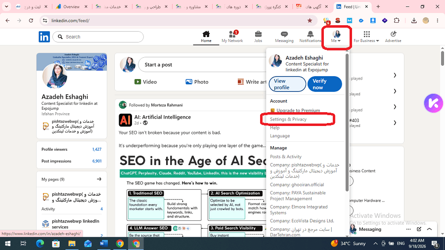Open the Windows Start menu

[x=7, y=244]
